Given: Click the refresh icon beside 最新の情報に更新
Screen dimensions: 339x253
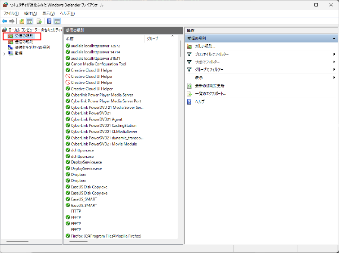Looking at the screenshot, I should pos(189,86).
